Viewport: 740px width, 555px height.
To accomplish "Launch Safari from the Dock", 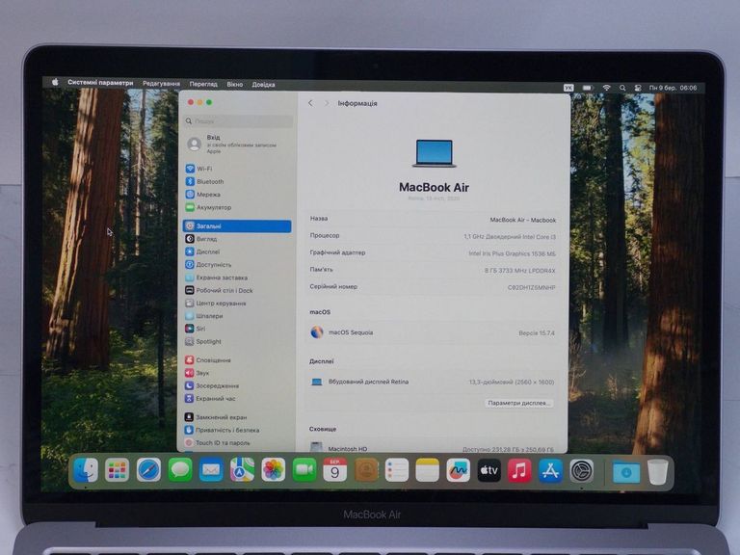I will click(148, 470).
